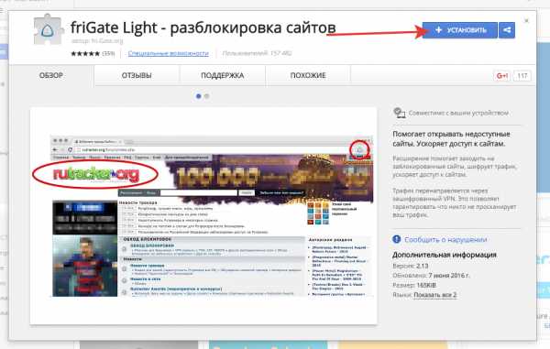Click the G+1 button

(x=502, y=76)
